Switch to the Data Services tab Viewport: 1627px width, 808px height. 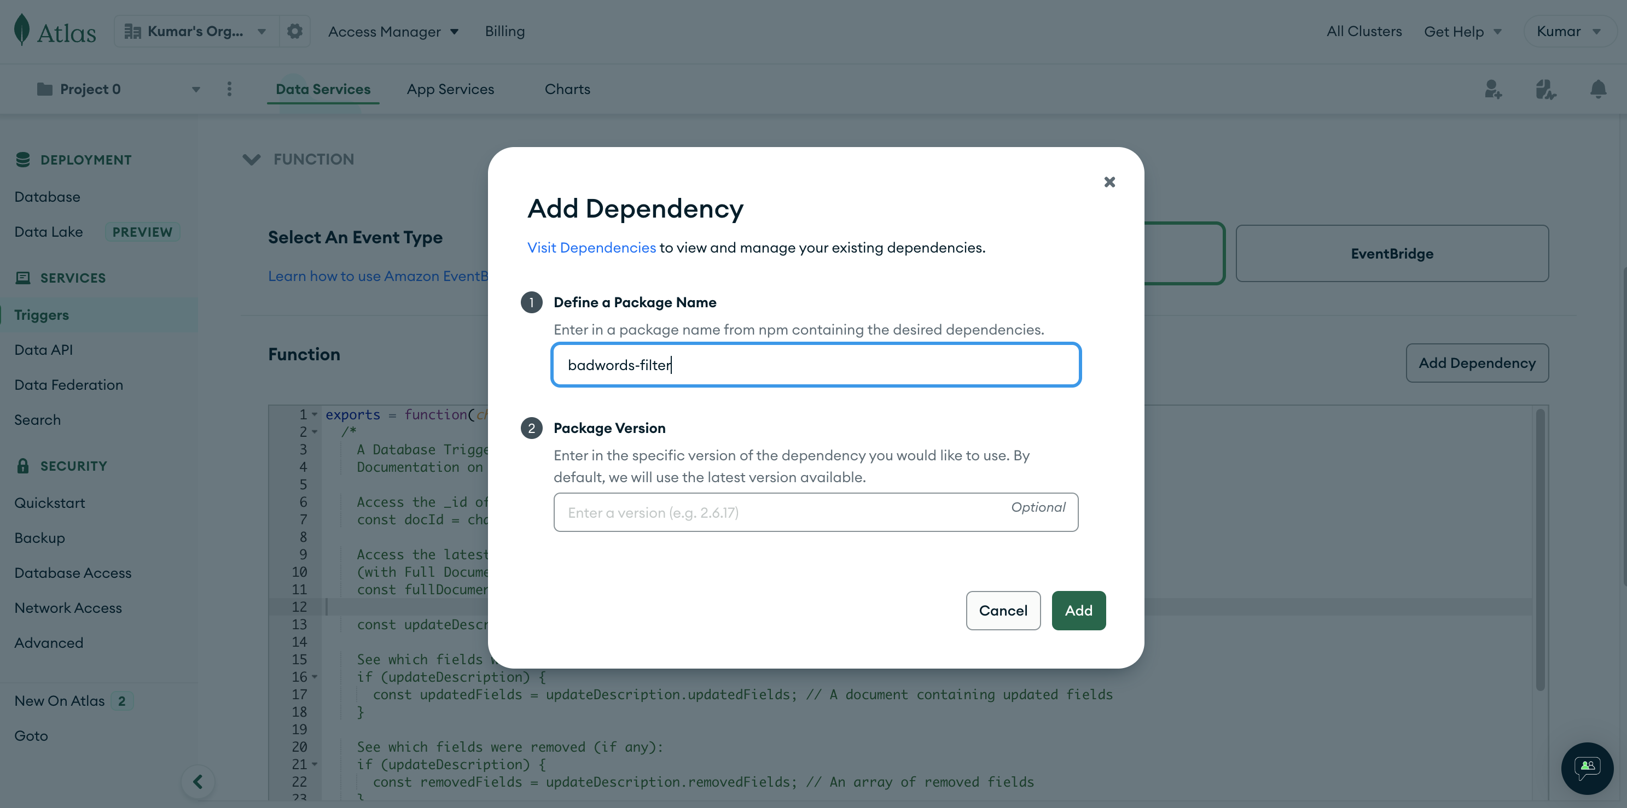pyautogui.click(x=323, y=89)
